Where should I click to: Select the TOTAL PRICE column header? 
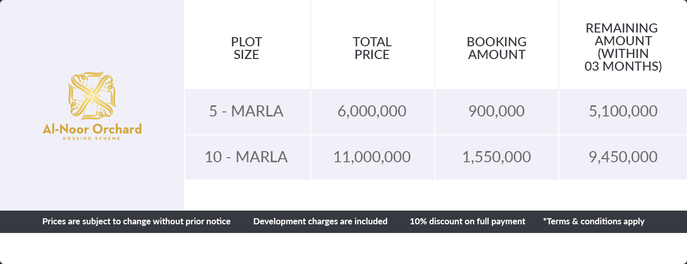click(372, 48)
